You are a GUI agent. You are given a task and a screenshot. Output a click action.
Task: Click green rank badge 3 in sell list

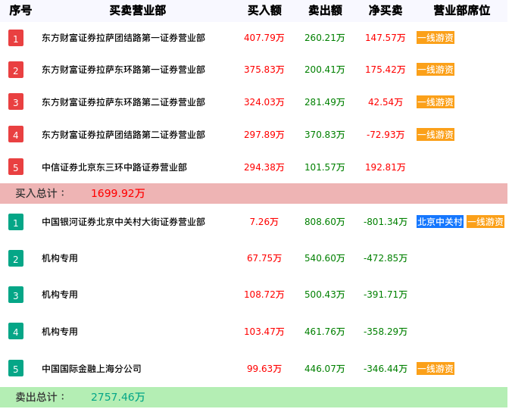pos(16,295)
